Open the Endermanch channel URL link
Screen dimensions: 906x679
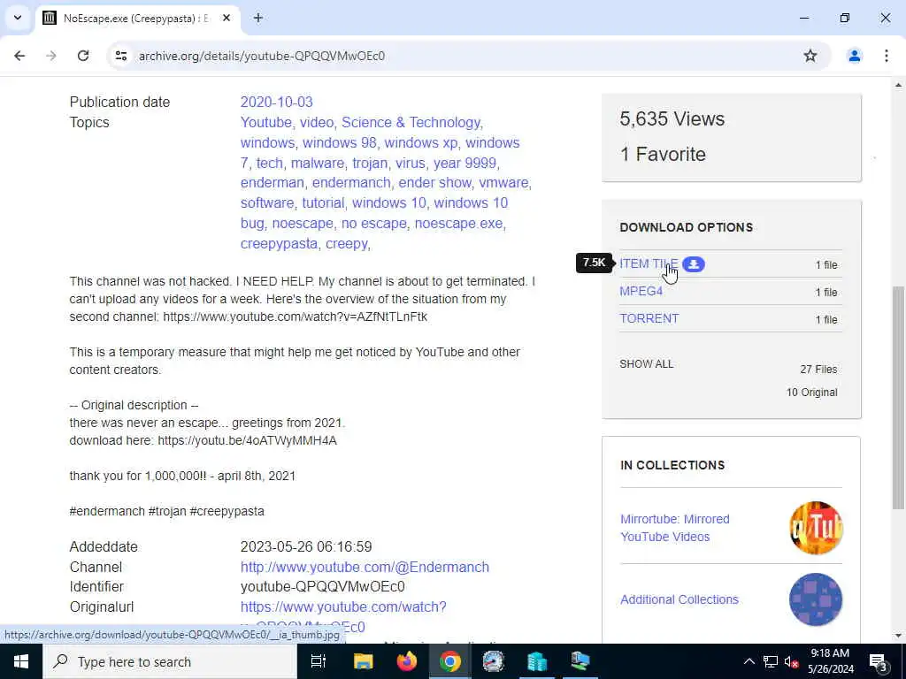coord(365,567)
